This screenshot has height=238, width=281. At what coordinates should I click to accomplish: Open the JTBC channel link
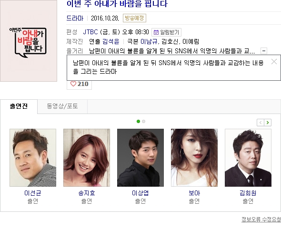tap(90, 32)
